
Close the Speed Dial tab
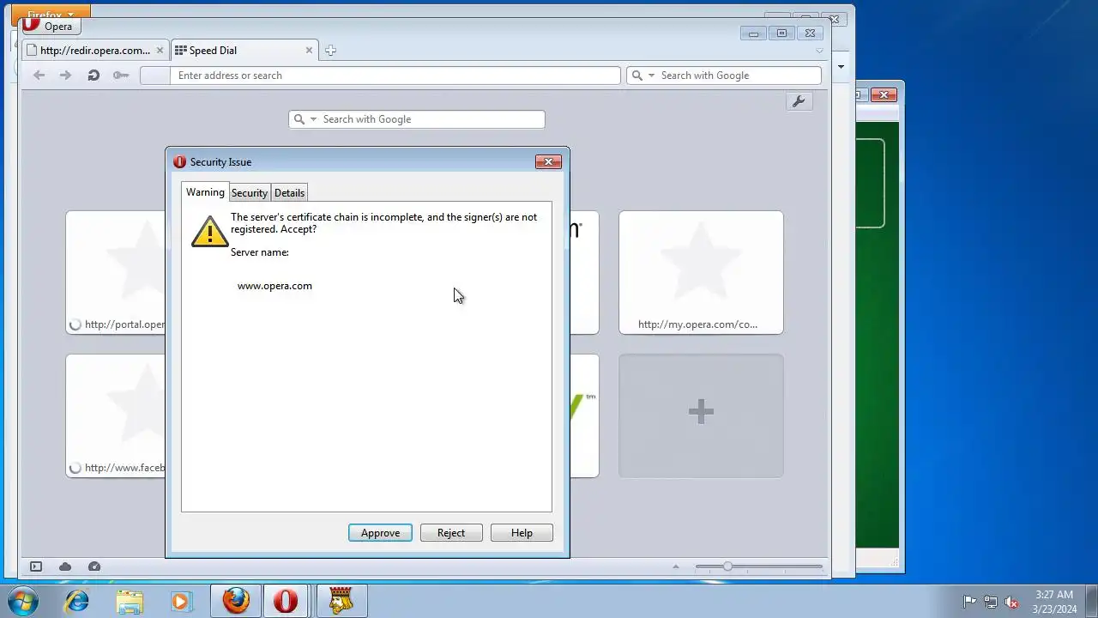point(309,51)
